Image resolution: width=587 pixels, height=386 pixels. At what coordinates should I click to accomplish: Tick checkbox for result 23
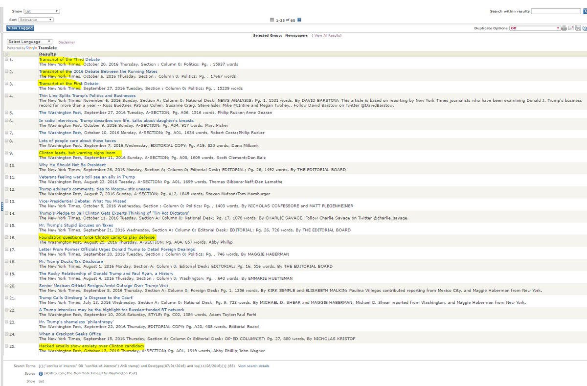pos(6,322)
